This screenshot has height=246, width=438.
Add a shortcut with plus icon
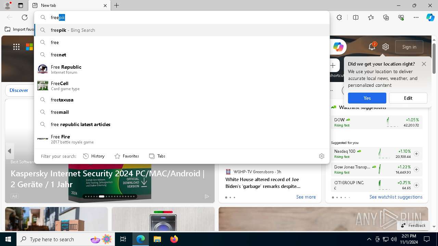click(333, 65)
